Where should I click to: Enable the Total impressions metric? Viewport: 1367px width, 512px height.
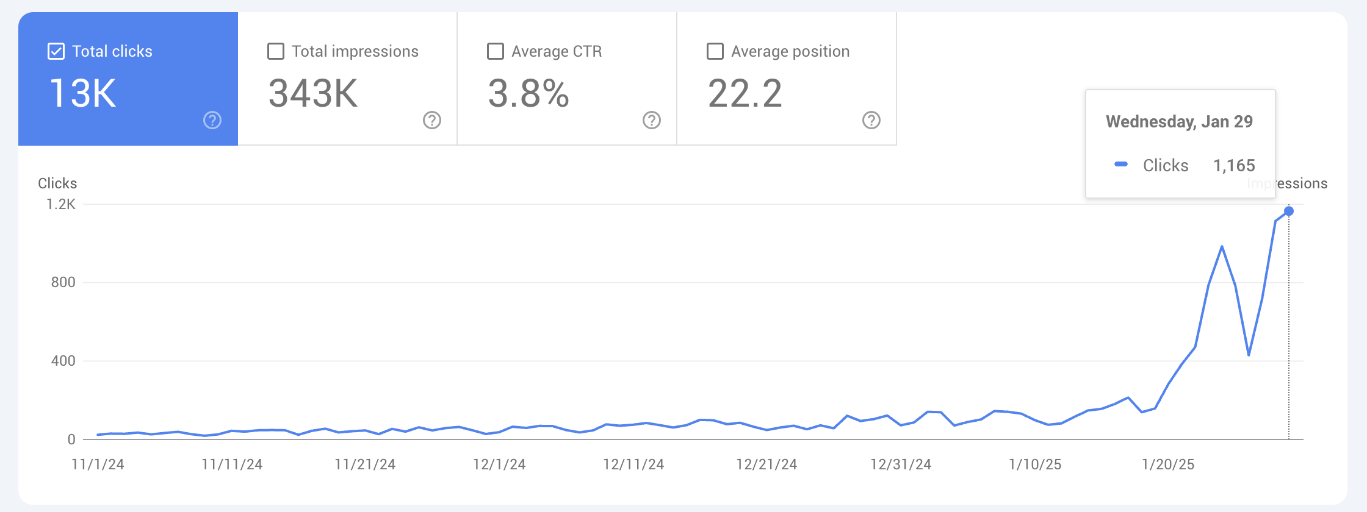(x=275, y=51)
